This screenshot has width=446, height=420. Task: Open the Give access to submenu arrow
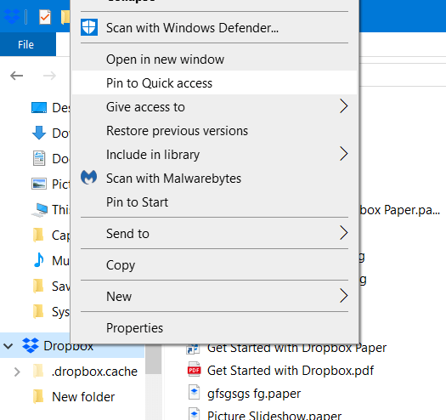click(x=343, y=106)
